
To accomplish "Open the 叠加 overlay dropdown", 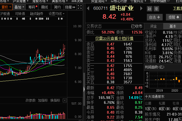I will (19, 7).
